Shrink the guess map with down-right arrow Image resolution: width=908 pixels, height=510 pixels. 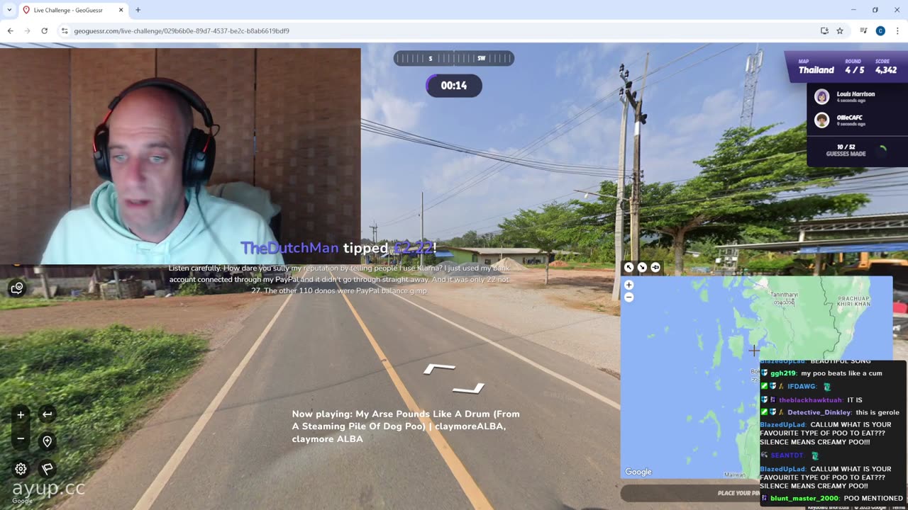coord(642,267)
